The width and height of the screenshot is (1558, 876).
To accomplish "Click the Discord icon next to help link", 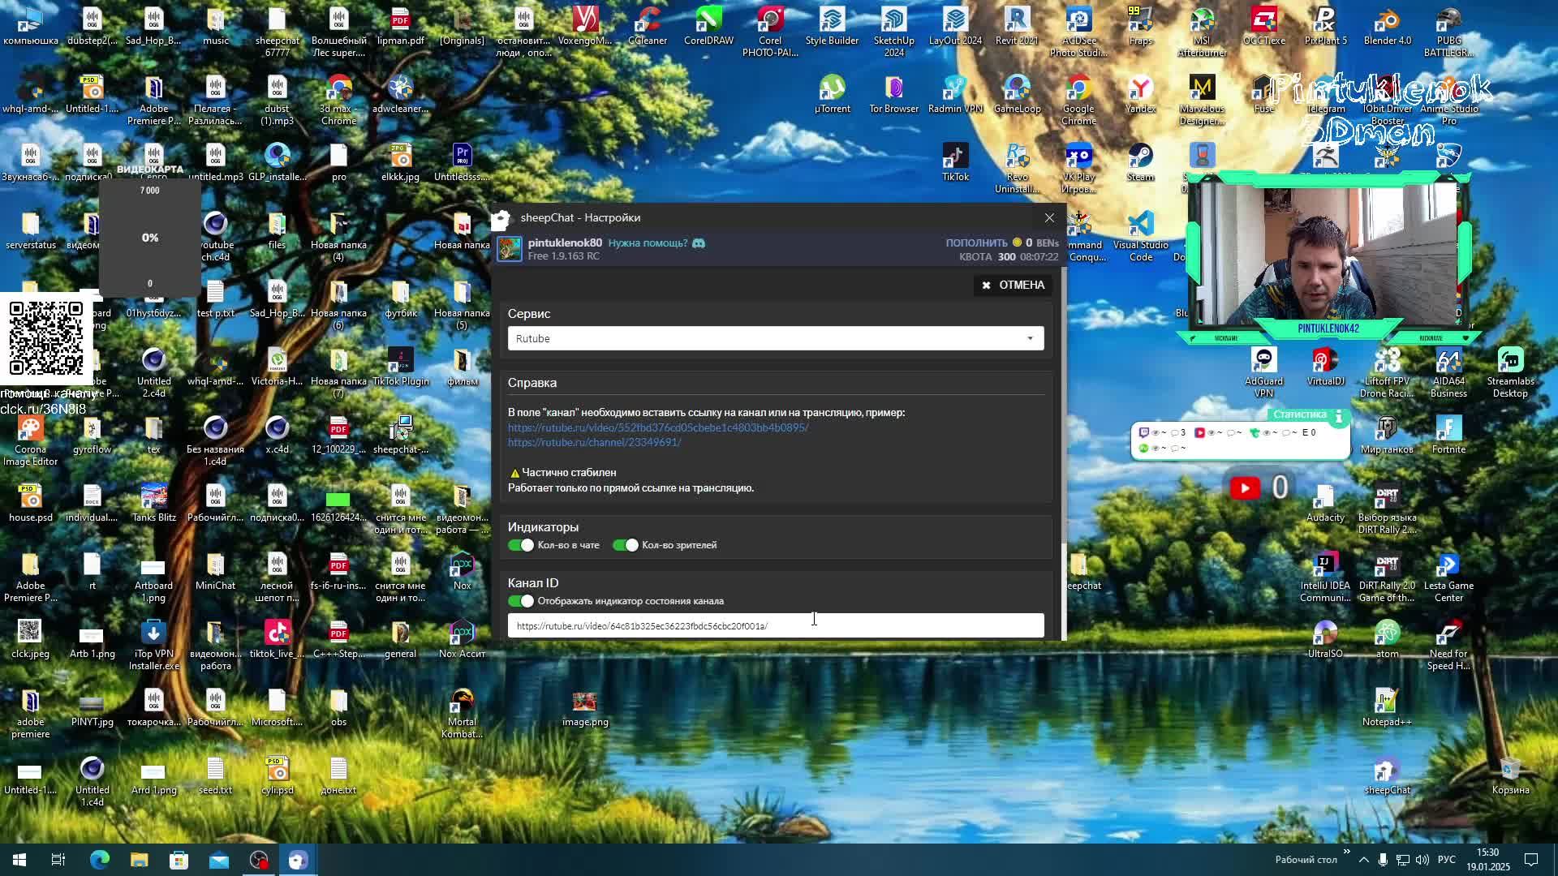I will click(699, 243).
